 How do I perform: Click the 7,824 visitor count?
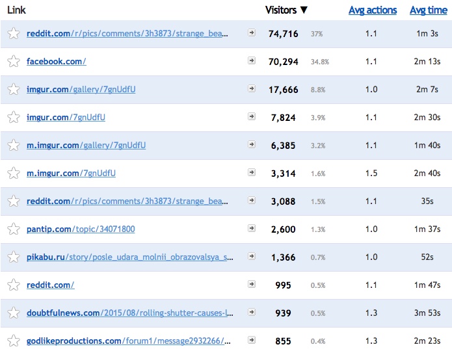pos(283,118)
